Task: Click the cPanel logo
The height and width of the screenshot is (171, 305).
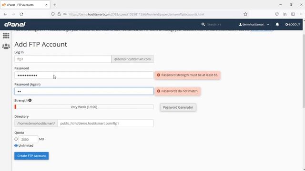Action: pyautogui.click(x=15, y=24)
